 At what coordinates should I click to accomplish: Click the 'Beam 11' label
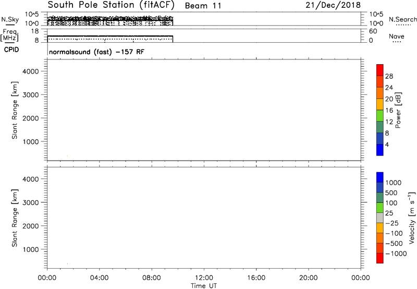tap(203, 6)
